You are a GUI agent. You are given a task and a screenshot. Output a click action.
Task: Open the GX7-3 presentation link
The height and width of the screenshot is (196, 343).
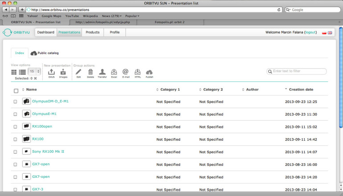tap(37, 189)
